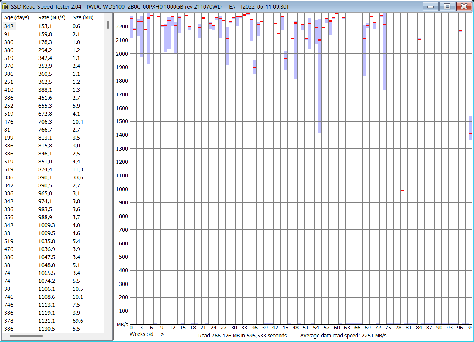474x342 pixels.
Task: Minimize the SSD Read Speed Tester window
Action: [x=431, y=6]
